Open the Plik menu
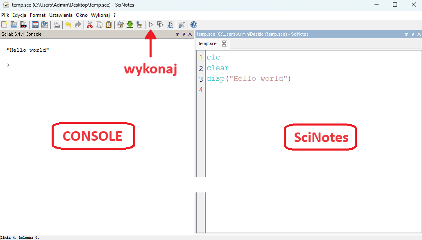 [5, 15]
